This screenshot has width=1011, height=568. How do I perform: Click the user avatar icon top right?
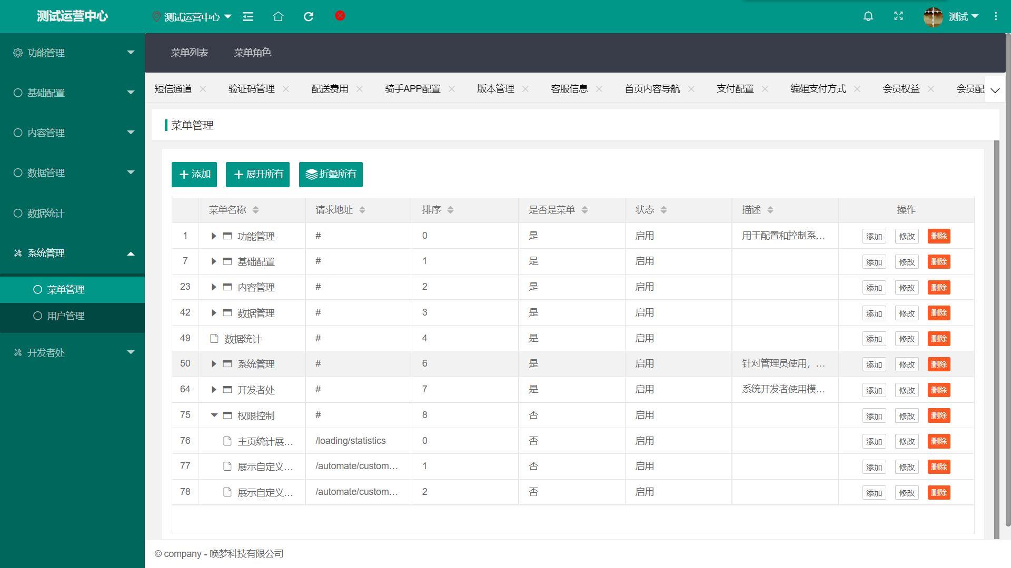pyautogui.click(x=933, y=16)
